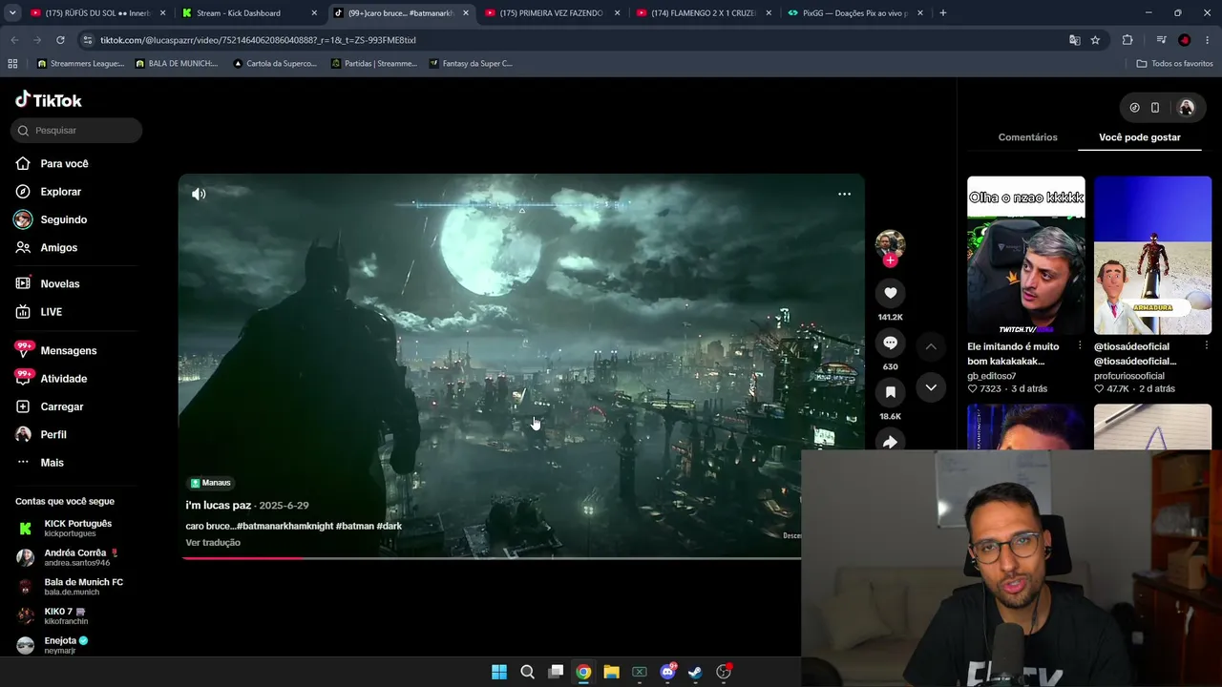Screen dimensions: 1222x687
Task: Bookmark the page with the star icon
Action: (x=1095, y=40)
